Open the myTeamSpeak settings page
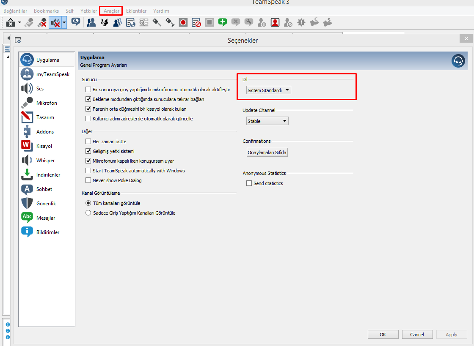This screenshot has height=346, width=474. click(47, 74)
